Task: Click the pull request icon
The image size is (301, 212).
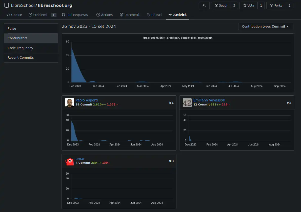Action: [x=64, y=15]
